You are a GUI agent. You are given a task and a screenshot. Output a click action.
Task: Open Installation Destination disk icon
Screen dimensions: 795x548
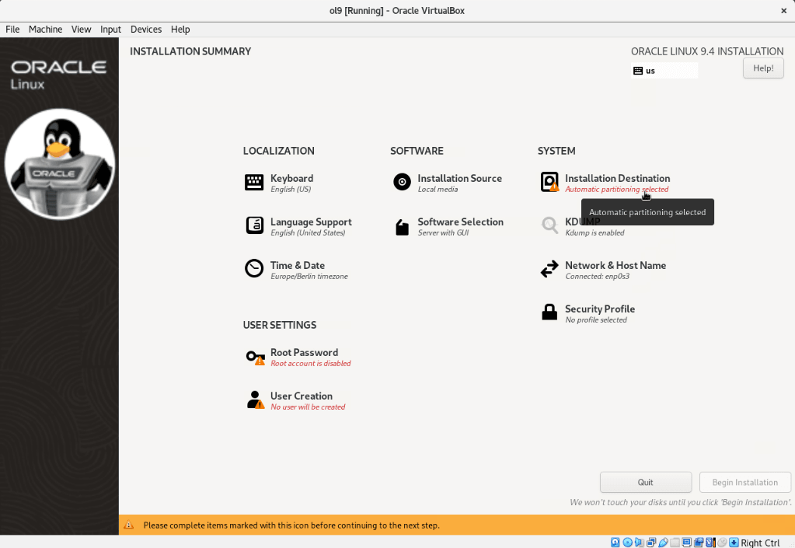tap(549, 181)
